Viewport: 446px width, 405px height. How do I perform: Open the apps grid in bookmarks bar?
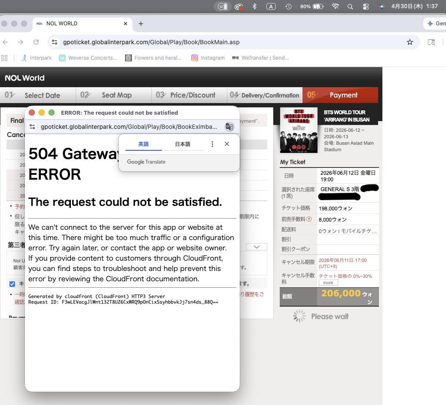click(4, 58)
